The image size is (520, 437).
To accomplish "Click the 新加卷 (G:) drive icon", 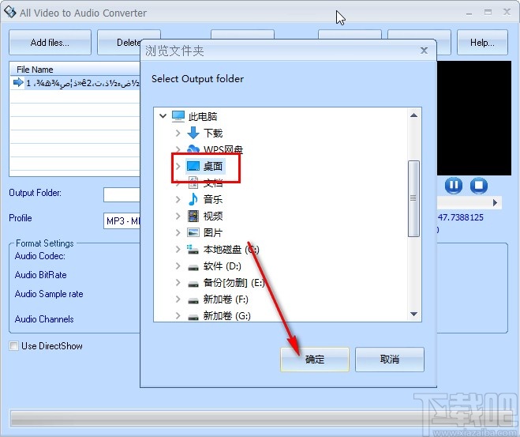I will pos(193,317).
